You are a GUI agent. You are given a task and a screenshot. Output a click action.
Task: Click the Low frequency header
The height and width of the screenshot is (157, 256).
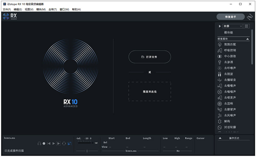tap(165, 138)
